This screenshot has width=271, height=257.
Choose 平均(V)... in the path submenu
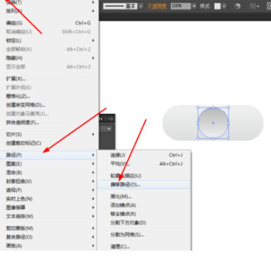144,164
